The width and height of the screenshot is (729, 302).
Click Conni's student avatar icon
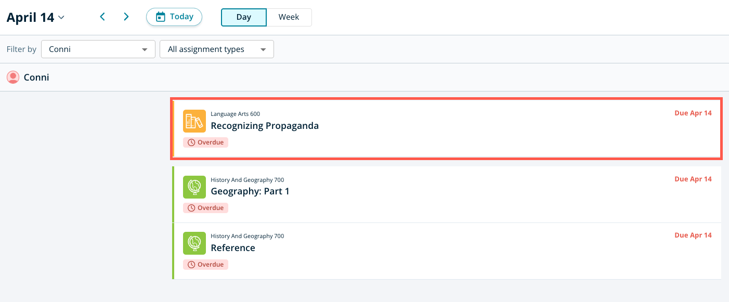(13, 77)
